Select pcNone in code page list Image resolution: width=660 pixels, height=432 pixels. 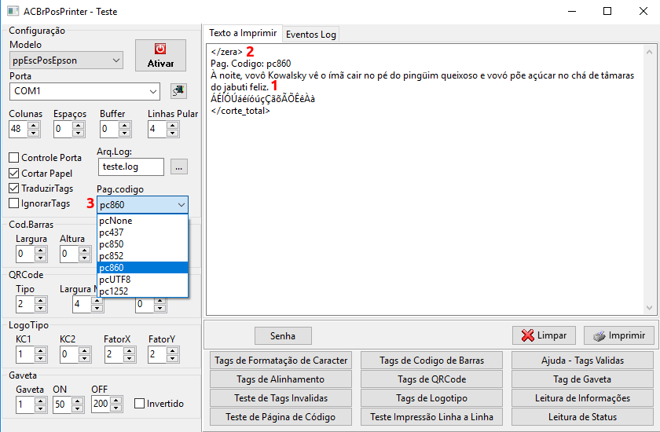click(x=142, y=221)
